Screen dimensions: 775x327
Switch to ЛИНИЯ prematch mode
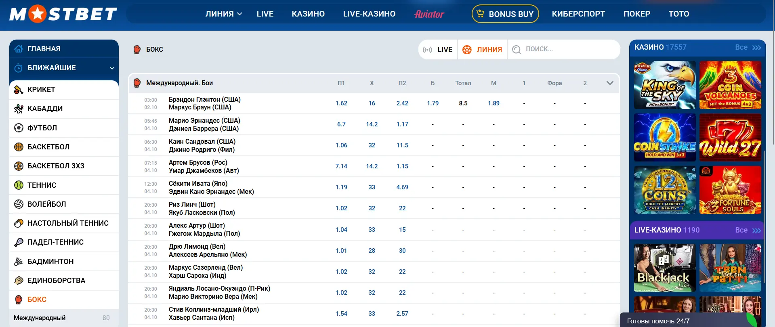(483, 50)
